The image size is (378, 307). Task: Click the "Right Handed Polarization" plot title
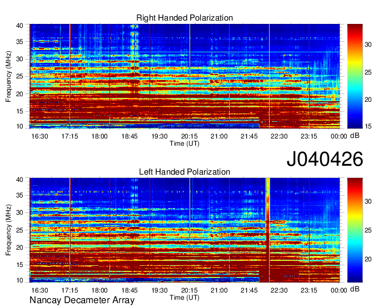point(185,18)
